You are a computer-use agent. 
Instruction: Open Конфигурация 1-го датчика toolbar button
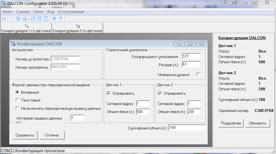26,28
